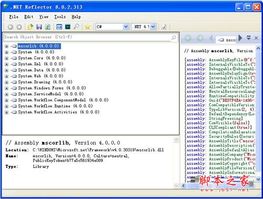263x199 pixels.
Task: Click the .NET Reflector title bar app icon
Action: click(6, 7)
